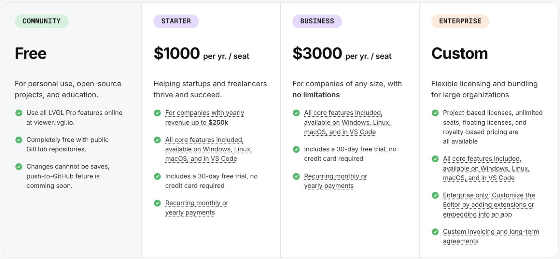Click the green COMMUNITY plan badge

tap(42, 21)
